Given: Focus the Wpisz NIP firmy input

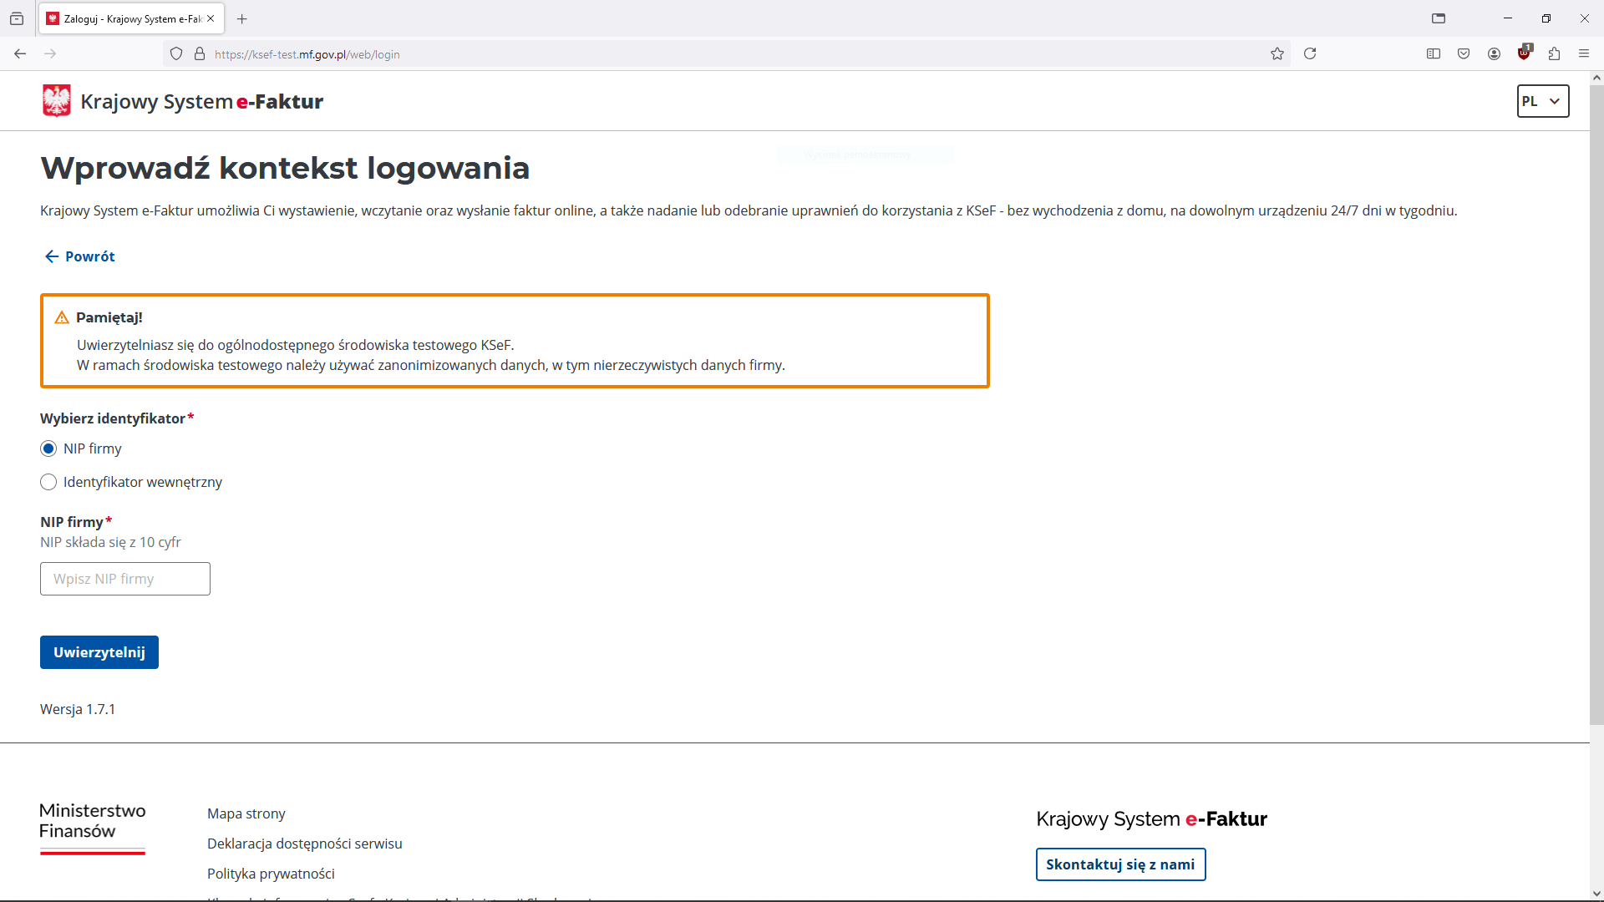Looking at the screenshot, I should [125, 579].
